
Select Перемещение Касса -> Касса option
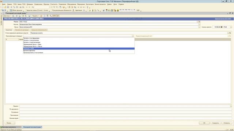(79, 47)
